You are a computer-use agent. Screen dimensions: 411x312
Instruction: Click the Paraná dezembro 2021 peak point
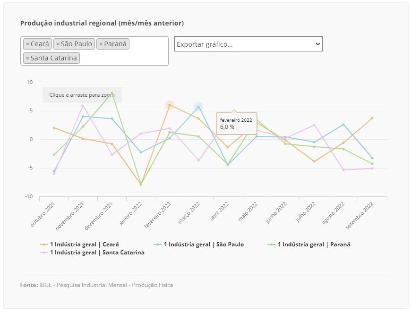click(x=112, y=93)
